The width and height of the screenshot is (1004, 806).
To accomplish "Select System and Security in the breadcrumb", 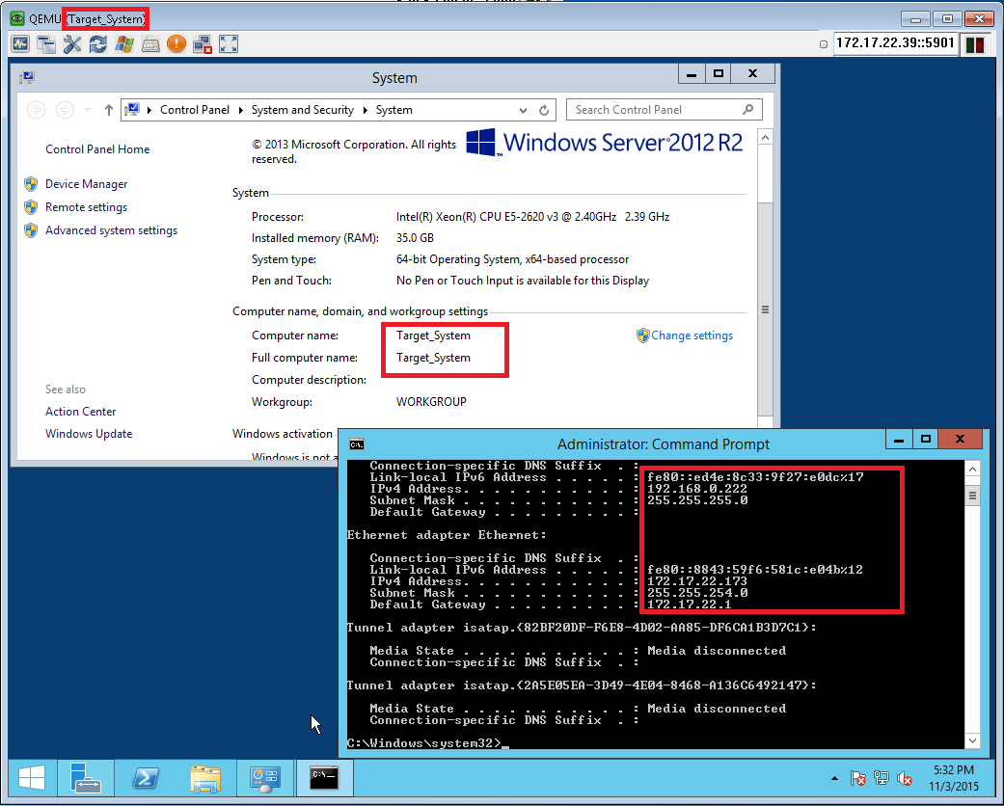I will click(302, 110).
